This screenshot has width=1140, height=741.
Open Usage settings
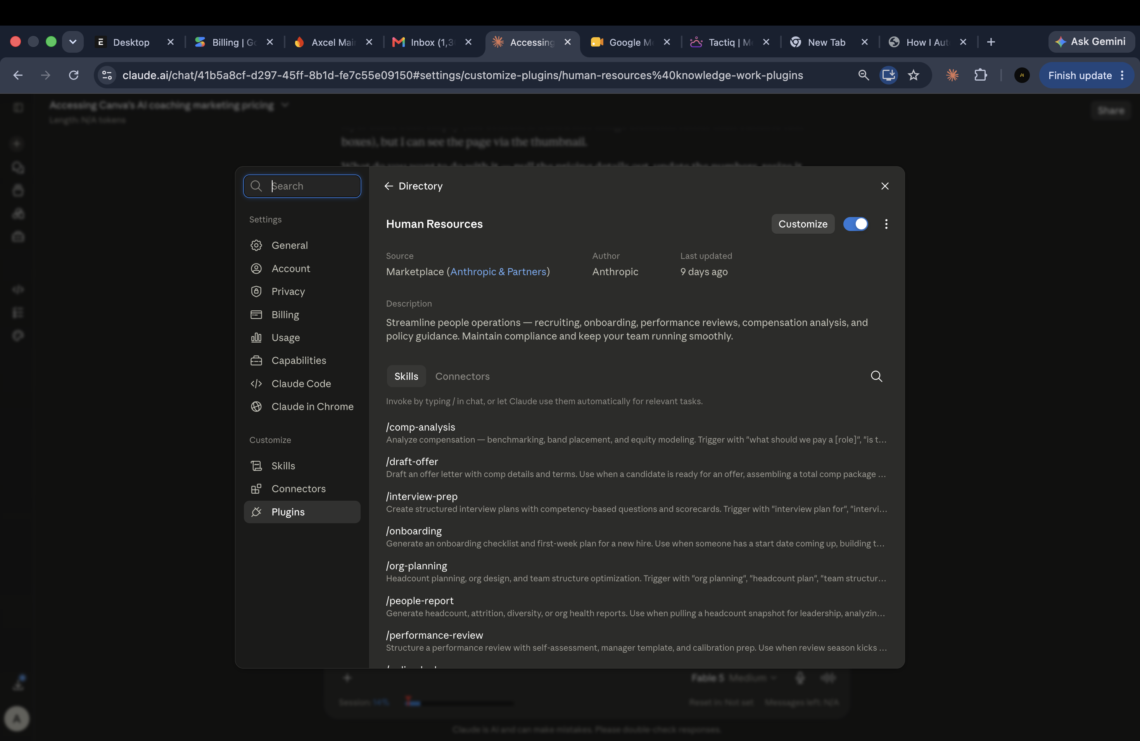point(302,338)
